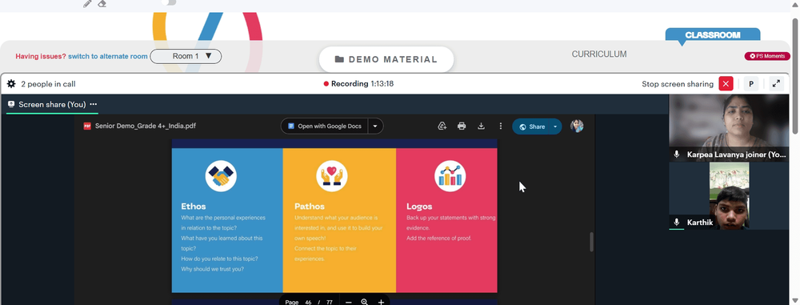
Task: Download the PDF file
Action: click(481, 126)
